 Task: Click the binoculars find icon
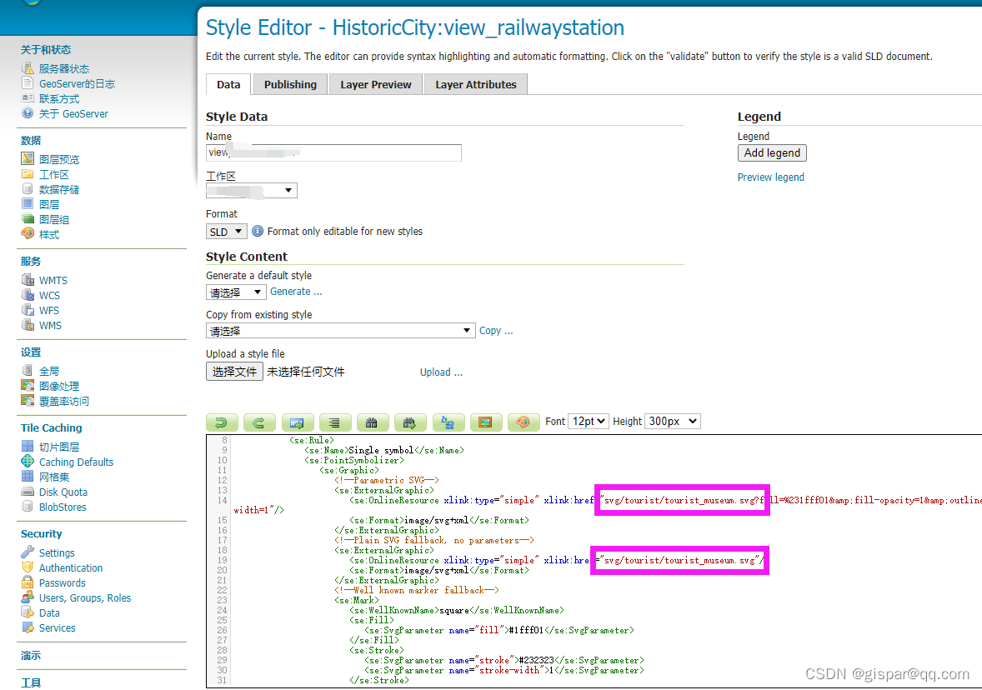pyautogui.click(x=372, y=422)
